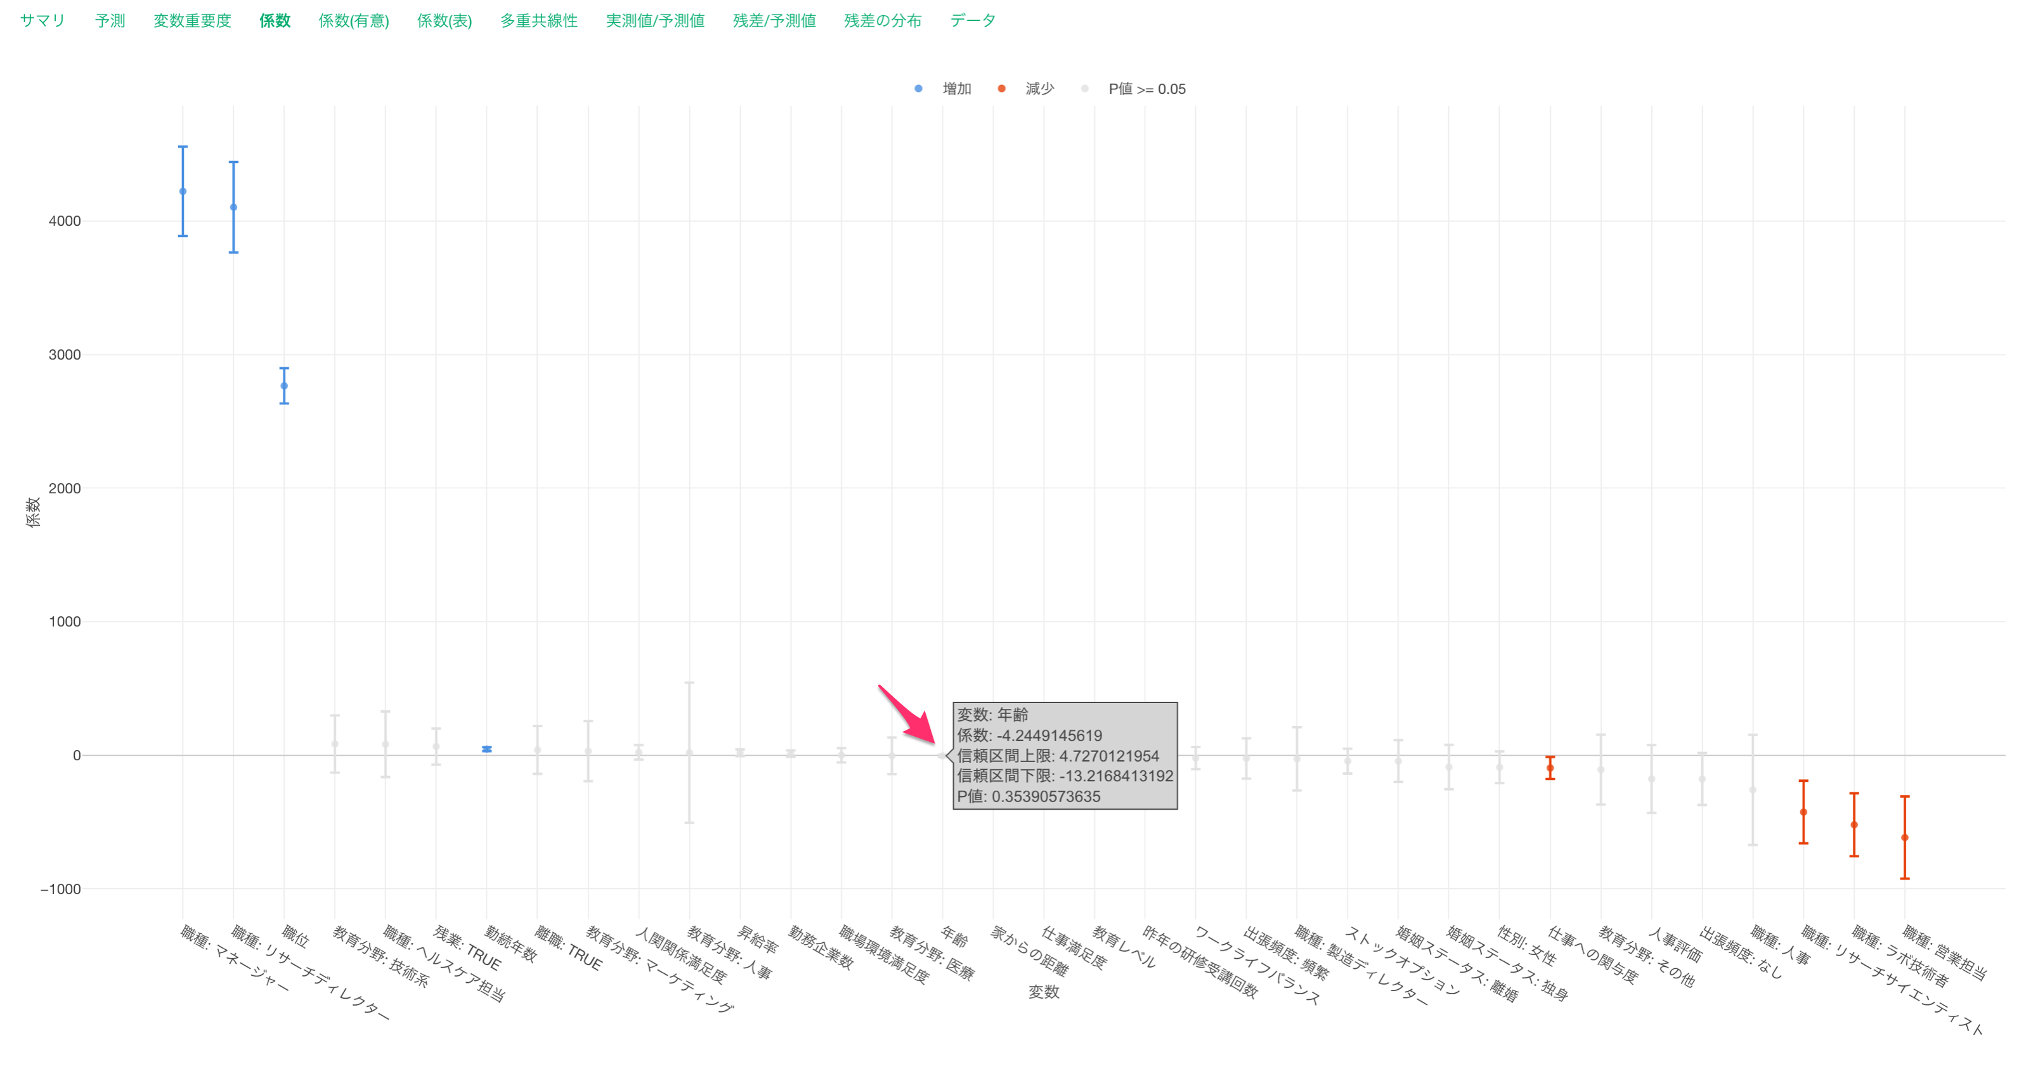Click the tooltip 信頼区間上限: 4.7270121954 line
Screen dimensions: 2019x1083
(x=1057, y=755)
